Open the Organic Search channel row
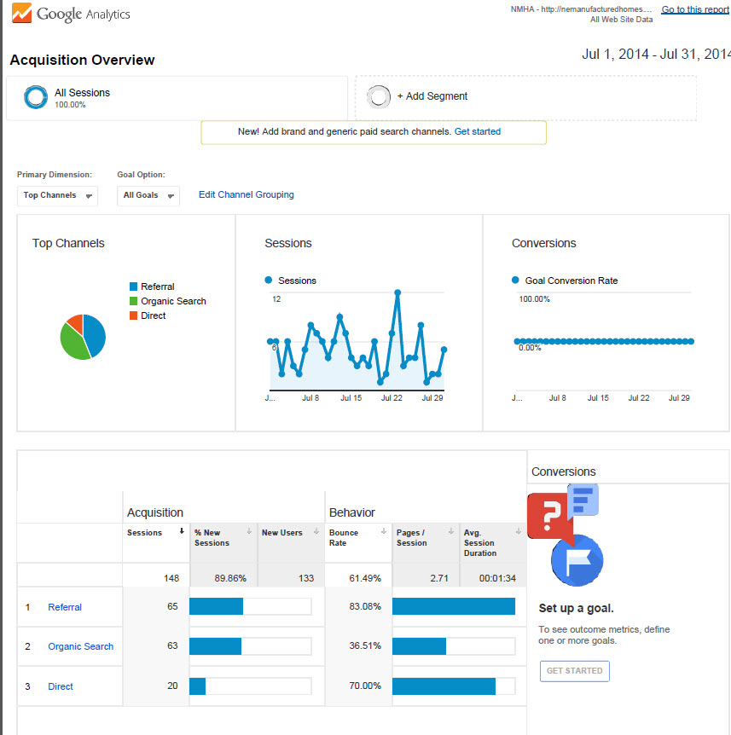 pyautogui.click(x=80, y=646)
